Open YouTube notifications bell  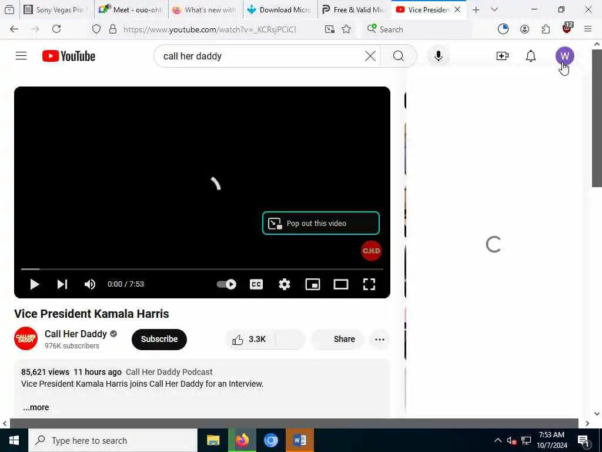(x=531, y=56)
